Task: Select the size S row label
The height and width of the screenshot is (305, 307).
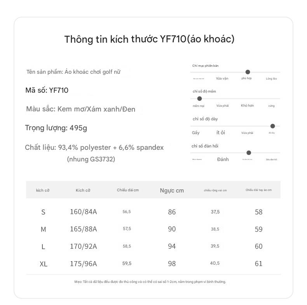Action: [x=43, y=212]
